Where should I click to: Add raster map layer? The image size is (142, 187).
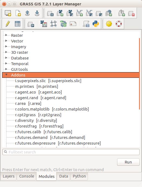pos(60,13)
